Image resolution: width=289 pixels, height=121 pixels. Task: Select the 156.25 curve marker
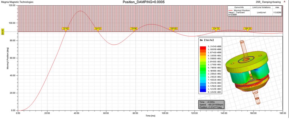pyautogui.click(x=248, y=28)
